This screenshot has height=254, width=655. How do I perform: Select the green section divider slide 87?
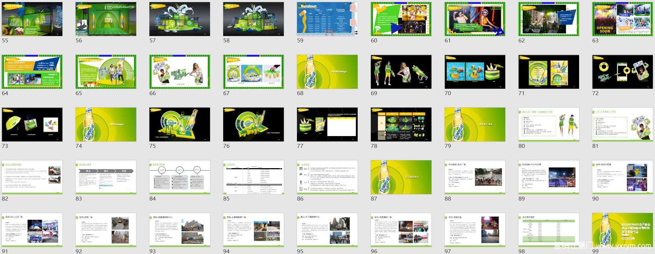(x=401, y=177)
